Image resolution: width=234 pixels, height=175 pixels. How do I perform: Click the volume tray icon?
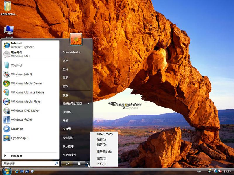[x=220, y=171]
